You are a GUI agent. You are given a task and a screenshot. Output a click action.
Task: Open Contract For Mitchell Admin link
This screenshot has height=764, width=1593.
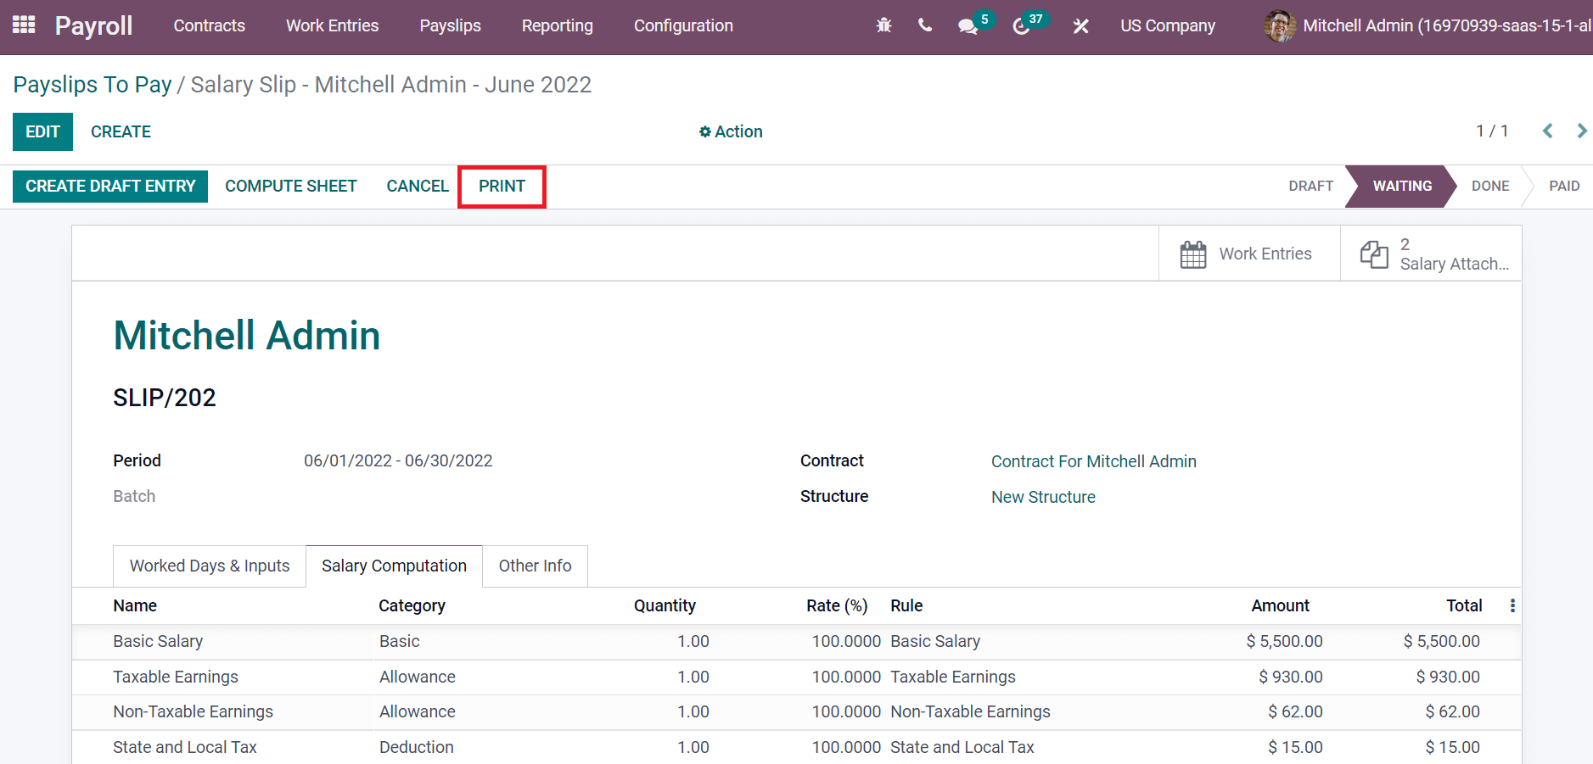(x=1093, y=461)
